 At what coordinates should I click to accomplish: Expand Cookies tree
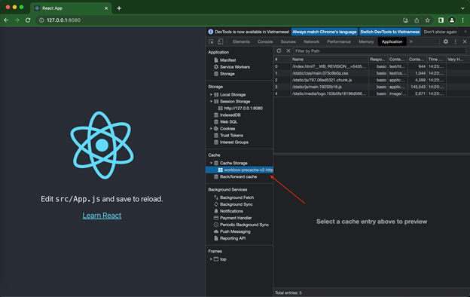click(x=211, y=128)
